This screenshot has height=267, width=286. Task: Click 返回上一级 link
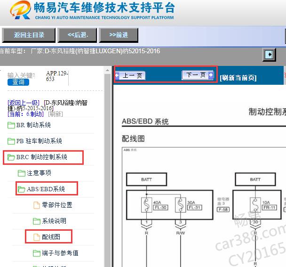[24, 103]
